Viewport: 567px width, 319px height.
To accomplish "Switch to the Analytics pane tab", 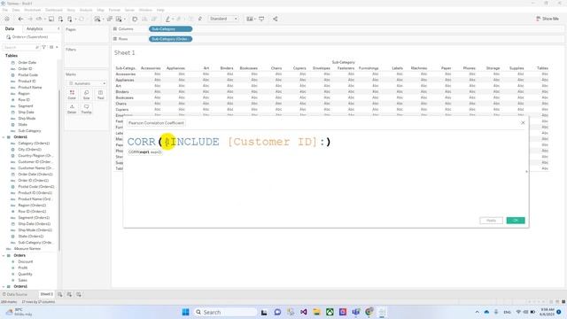I will click(35, 28).
